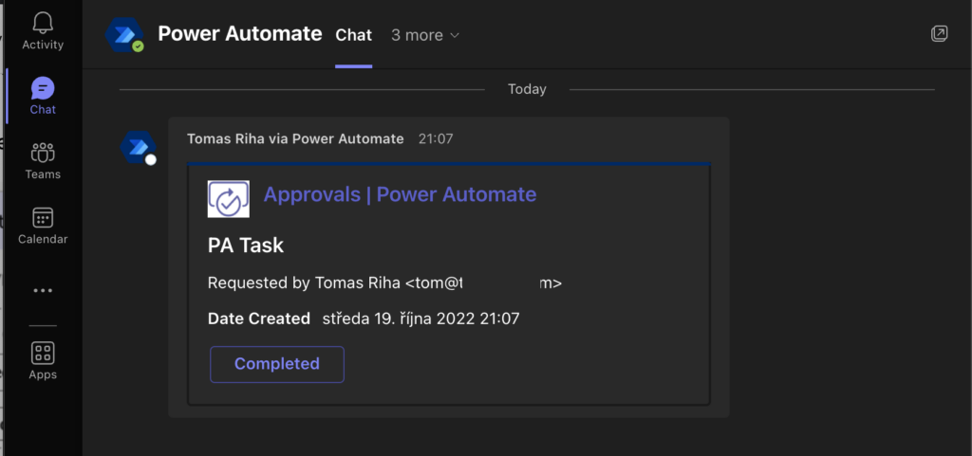Click the 'PA Task' card title
The width and height of the screenshot is (972, 456).
pyautogui.click(x=246, y=246)
